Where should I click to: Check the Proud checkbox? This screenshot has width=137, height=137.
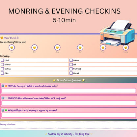point(2,60)
